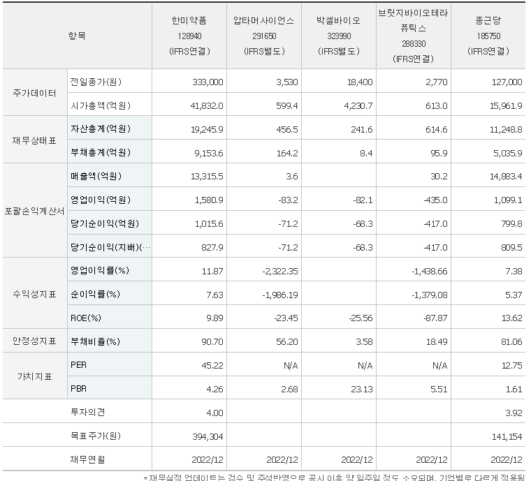Select PER value 12.75
The image size is (531, 481).
(511, 366)
